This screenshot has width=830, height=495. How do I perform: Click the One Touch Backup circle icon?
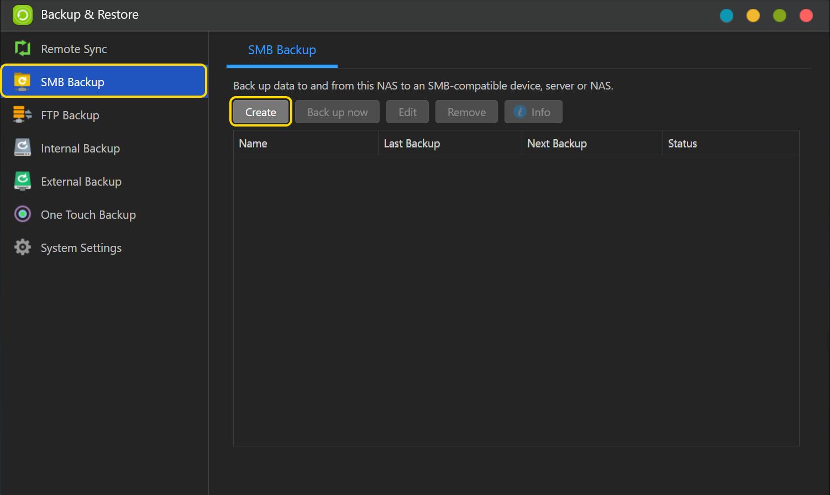pyautogui.click(x=23, y=214)
